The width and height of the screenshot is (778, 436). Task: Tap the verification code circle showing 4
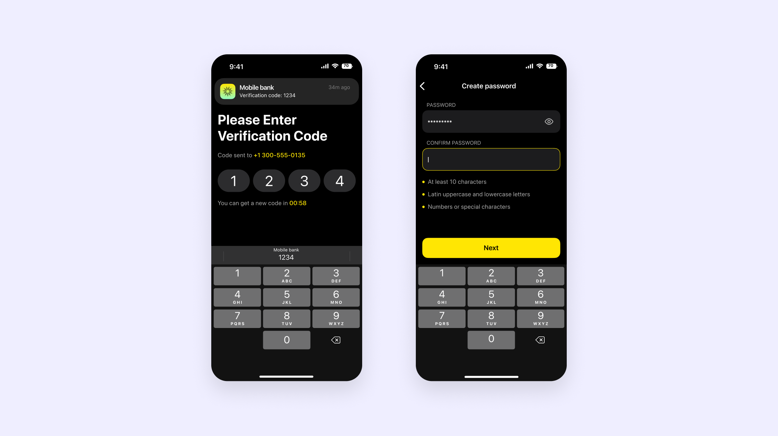pyautogui.click(x=340, y=180)
